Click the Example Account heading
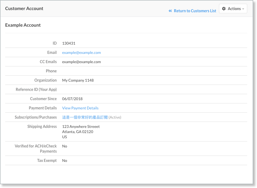This screenshot has width=257, height=188. tap(23, 25)
